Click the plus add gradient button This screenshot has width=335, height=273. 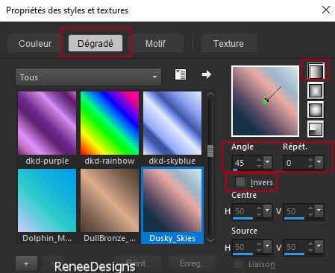26,263
